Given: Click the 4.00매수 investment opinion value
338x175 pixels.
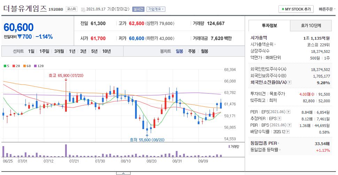Looking at the screenshot, I should pyautogui.click(x=307, y=94).
